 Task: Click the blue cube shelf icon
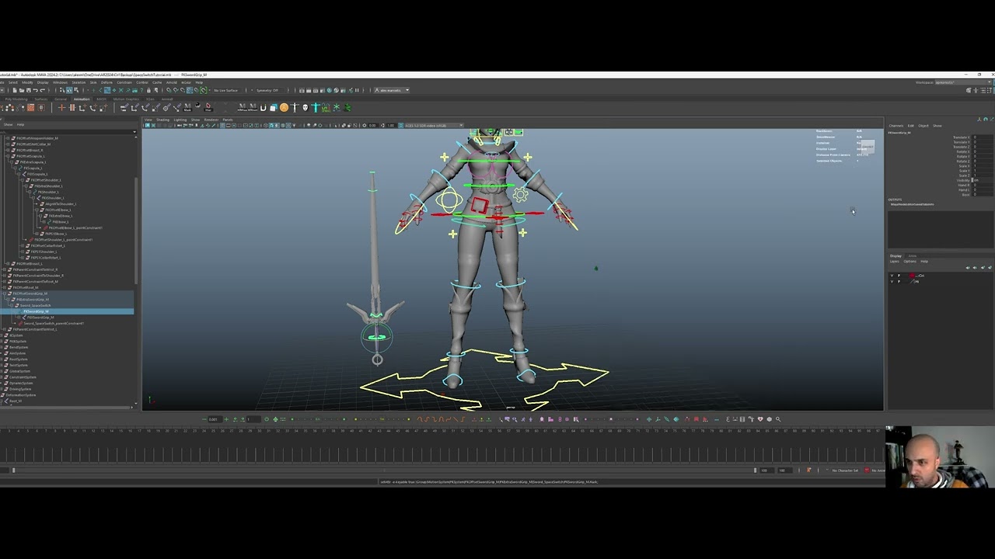click(273, 108)
